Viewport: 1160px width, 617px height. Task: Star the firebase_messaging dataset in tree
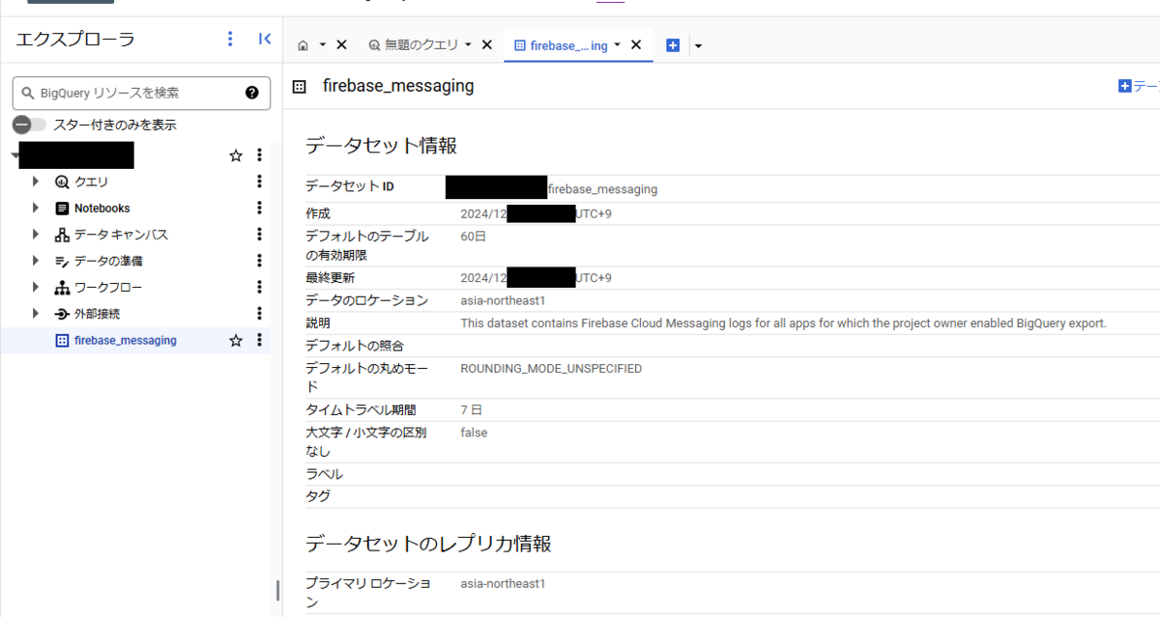(235, 340)
